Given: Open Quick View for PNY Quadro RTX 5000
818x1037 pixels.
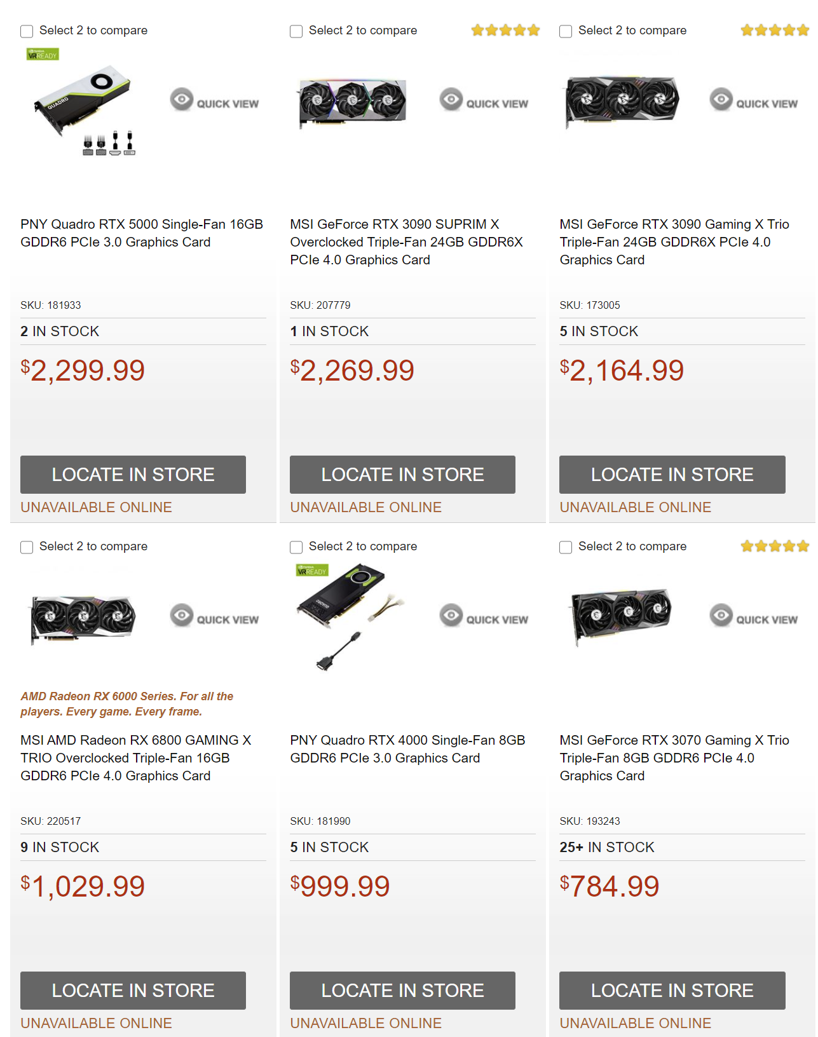Looking at the screenshot, I should tap(215, 101).
